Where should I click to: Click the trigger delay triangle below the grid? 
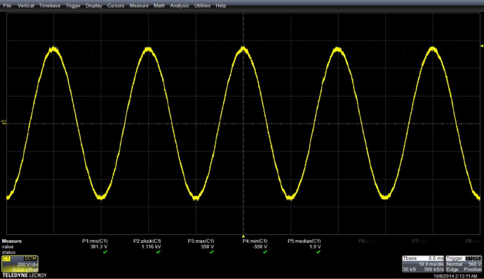coord(243,236)
